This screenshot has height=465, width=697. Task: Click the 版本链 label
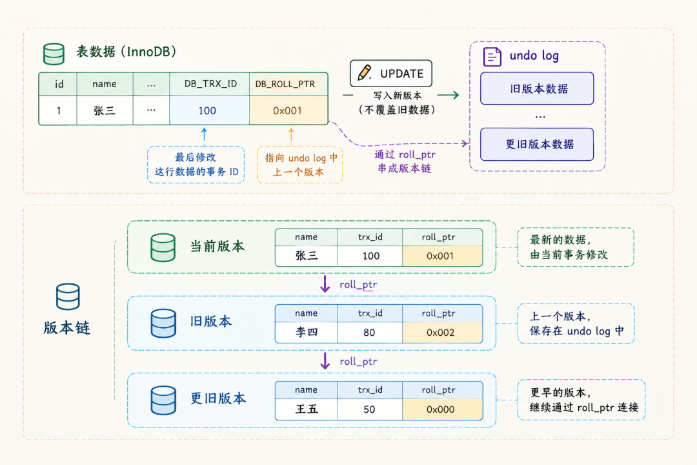pos(67,328)
